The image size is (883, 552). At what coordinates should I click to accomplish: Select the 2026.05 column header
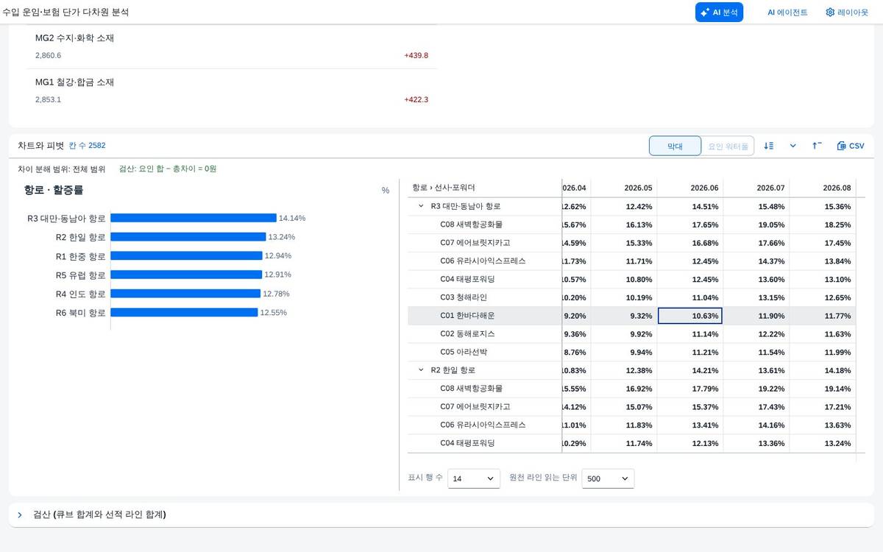click(x=623, y=188)
